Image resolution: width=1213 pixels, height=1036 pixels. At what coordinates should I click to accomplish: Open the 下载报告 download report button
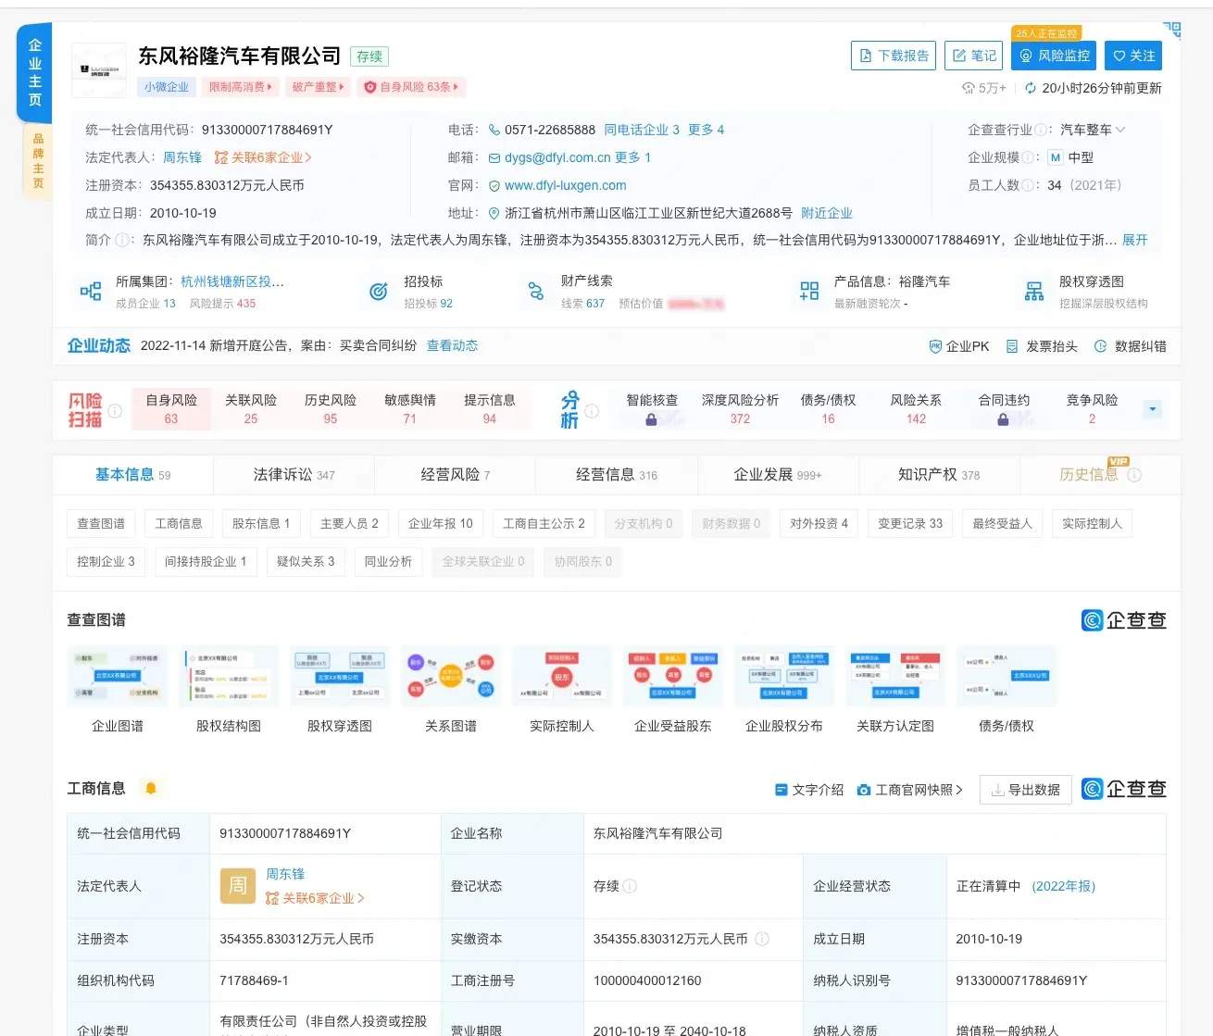pos(894,56)
